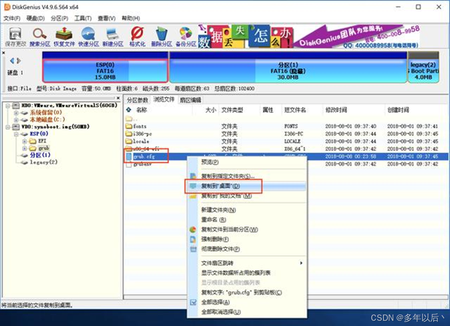Expand the EFI folder tree node
The image size is (450, 326).
tap(24, 141)
